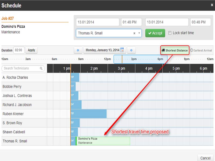Click the start time field 01:48 PM

[x=131, y=22]
